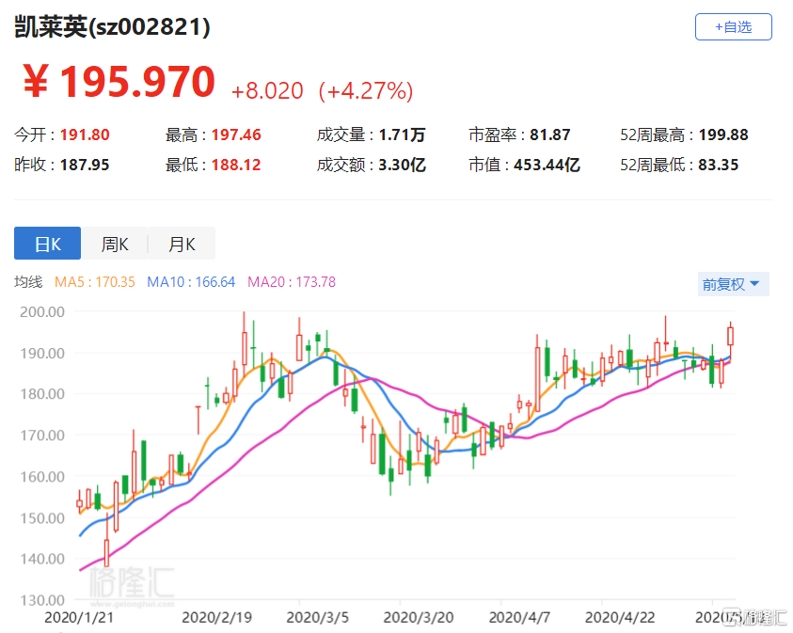Click the 今开 value 191.80
The image size is (793, 633).
pyautogui.click(x=85, y=135)
